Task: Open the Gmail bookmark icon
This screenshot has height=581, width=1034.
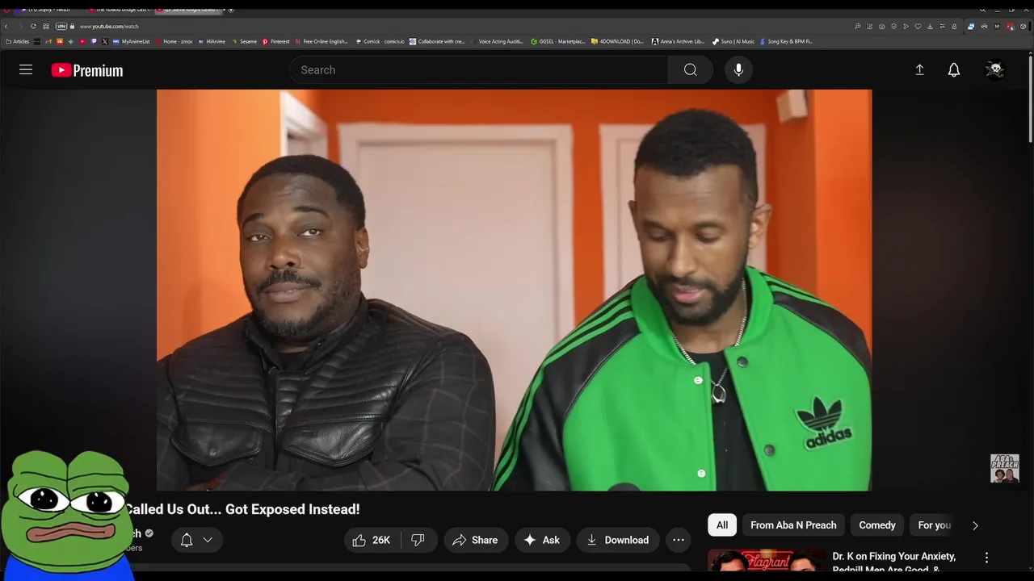Action: point(48,41)
